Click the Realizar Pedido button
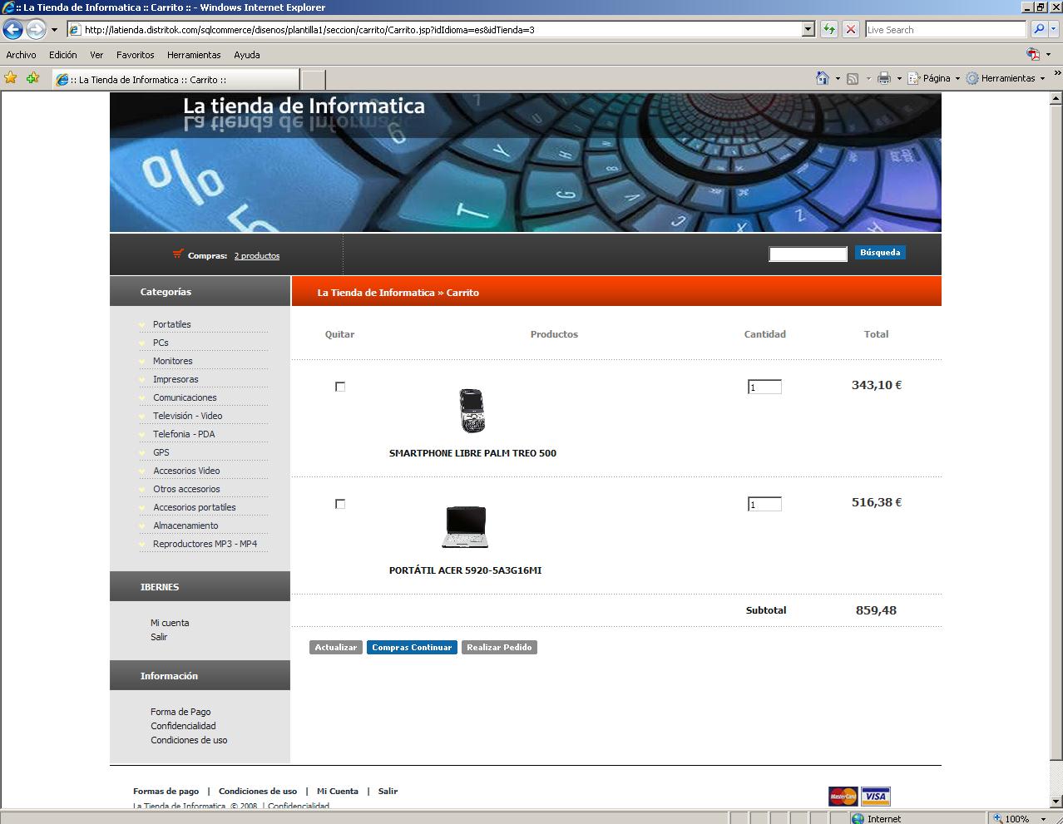Image resolution: width=1063 pixels, height=824 pixels. [x=499, y=648]
